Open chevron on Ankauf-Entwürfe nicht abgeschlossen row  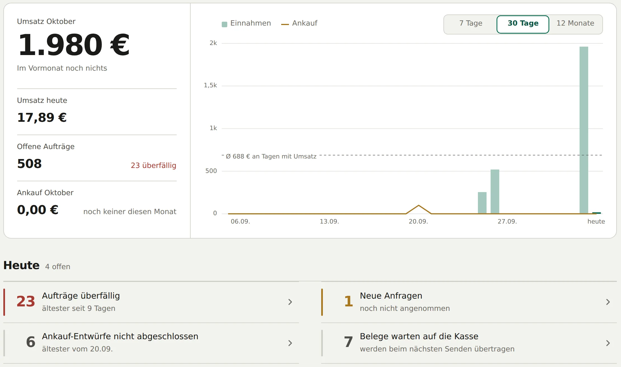(290, 343)
